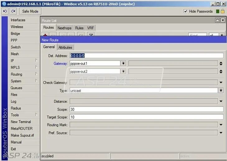The height and width of the screenshot is (161, 227).
Task: Open the pppoe-out2 gateway dropdown
Action: pyautogui.click(x=123, y=71)
